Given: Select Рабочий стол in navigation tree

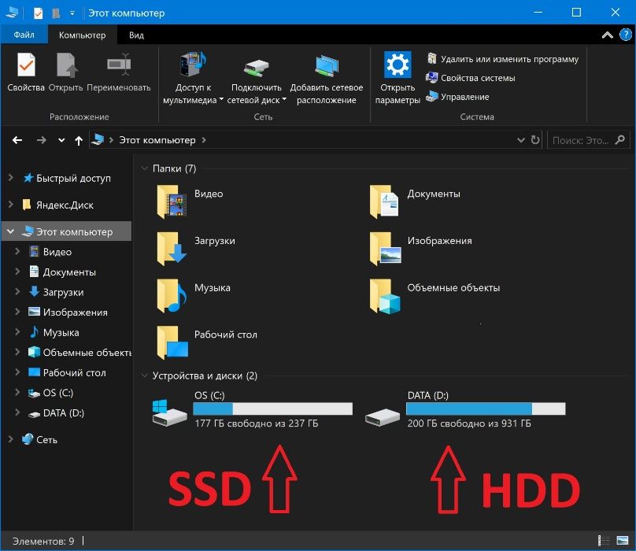Looking at the screenshot, I should [x=74, y=372].
